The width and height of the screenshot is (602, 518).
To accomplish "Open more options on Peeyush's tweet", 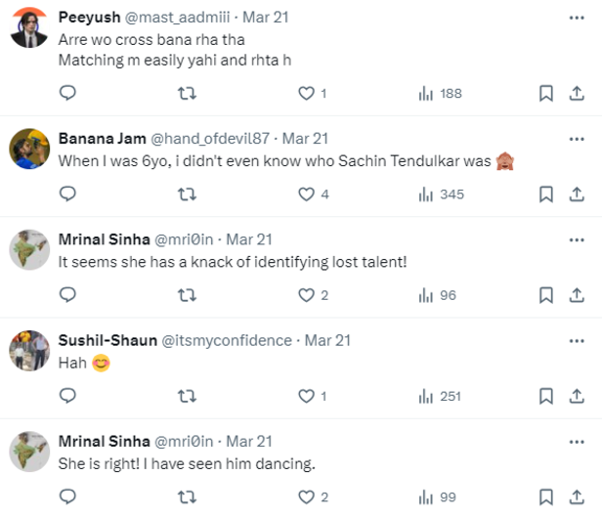I will pyautogui.click(x=575, y=17).
